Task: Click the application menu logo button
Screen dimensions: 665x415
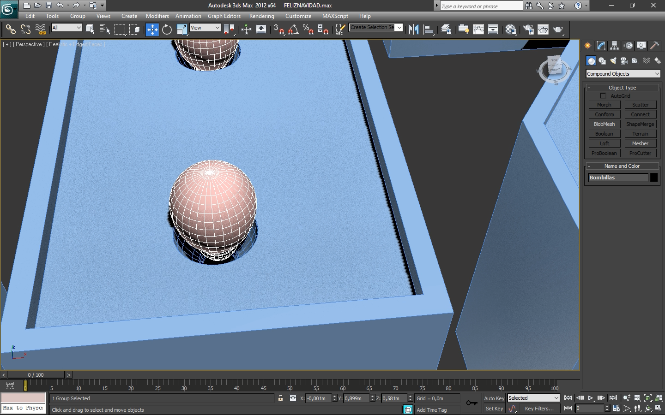Action: click(8, 9)
